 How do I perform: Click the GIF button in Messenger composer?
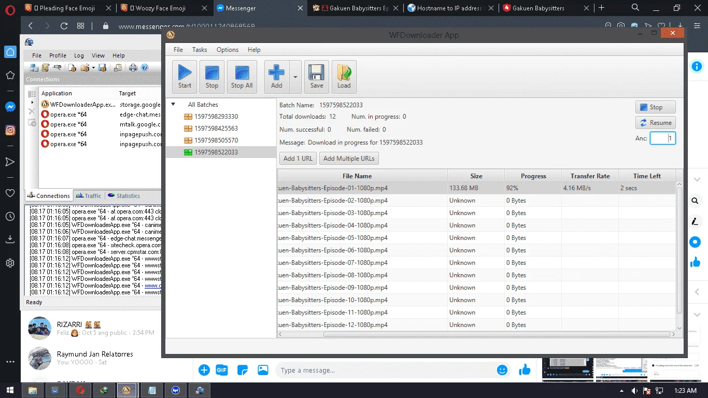click(222, 370)
